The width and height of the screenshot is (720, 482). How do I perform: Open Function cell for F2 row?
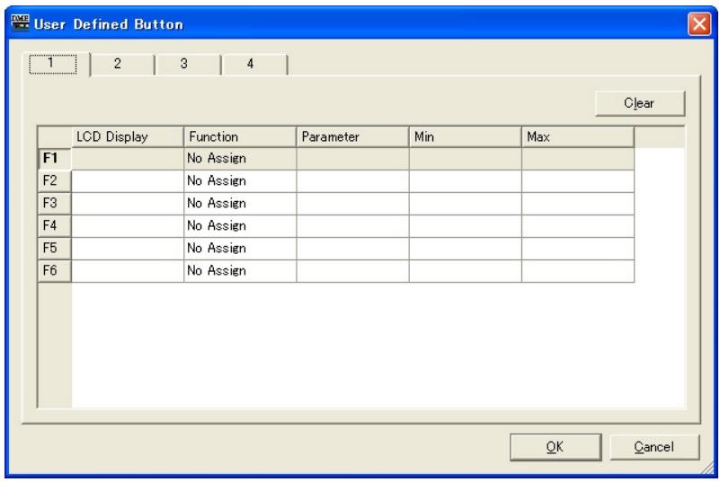(240, 181)
